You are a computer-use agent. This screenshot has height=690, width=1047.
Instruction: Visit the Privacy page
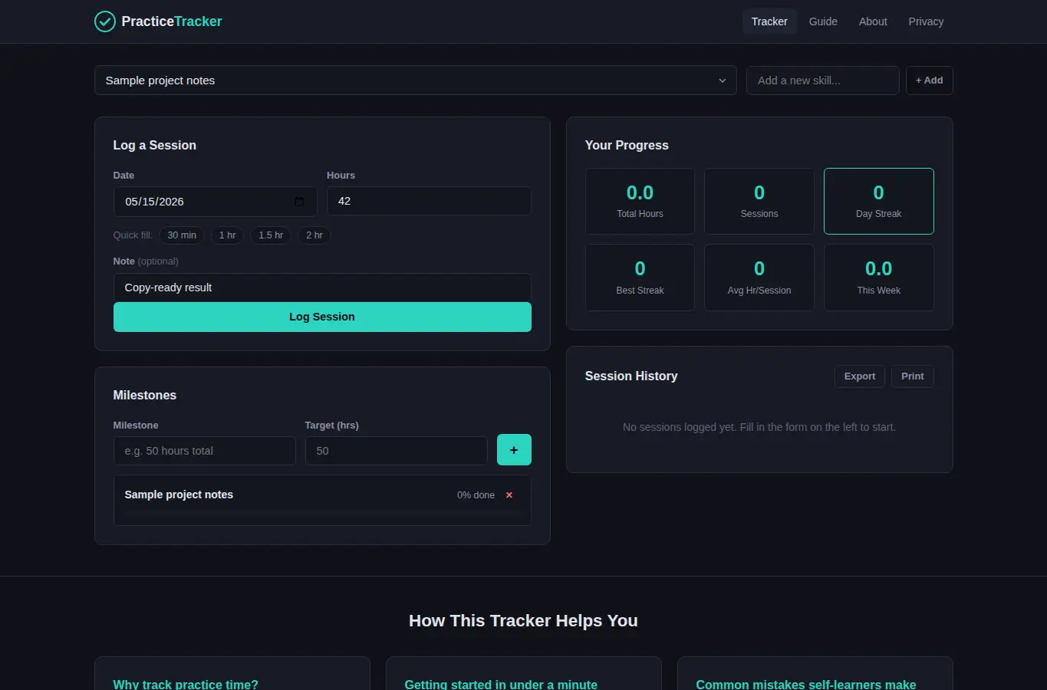click(x=926, y=21)
